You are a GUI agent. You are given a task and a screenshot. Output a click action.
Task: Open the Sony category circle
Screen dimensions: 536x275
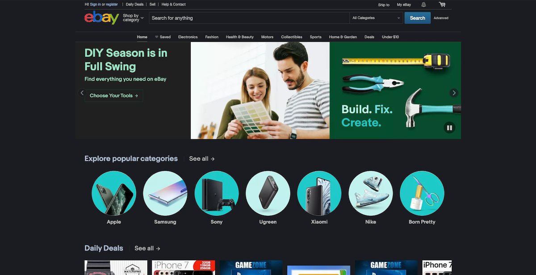pyautogui.click(x=217, y=193)
